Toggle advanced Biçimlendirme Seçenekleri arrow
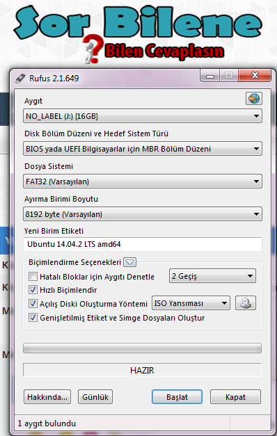This screenshot has height=436, width=277. pos(129,262)
